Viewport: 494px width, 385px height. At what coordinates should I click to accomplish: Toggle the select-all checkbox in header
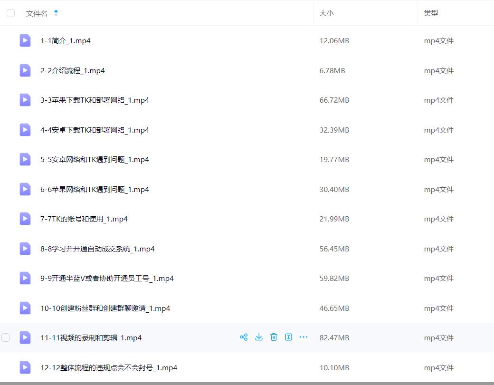pyautogui.click(x=11, y=13)
